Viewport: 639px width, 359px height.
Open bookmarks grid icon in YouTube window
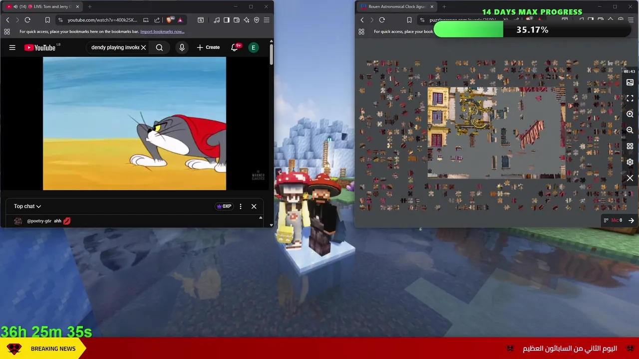[7, 31]
